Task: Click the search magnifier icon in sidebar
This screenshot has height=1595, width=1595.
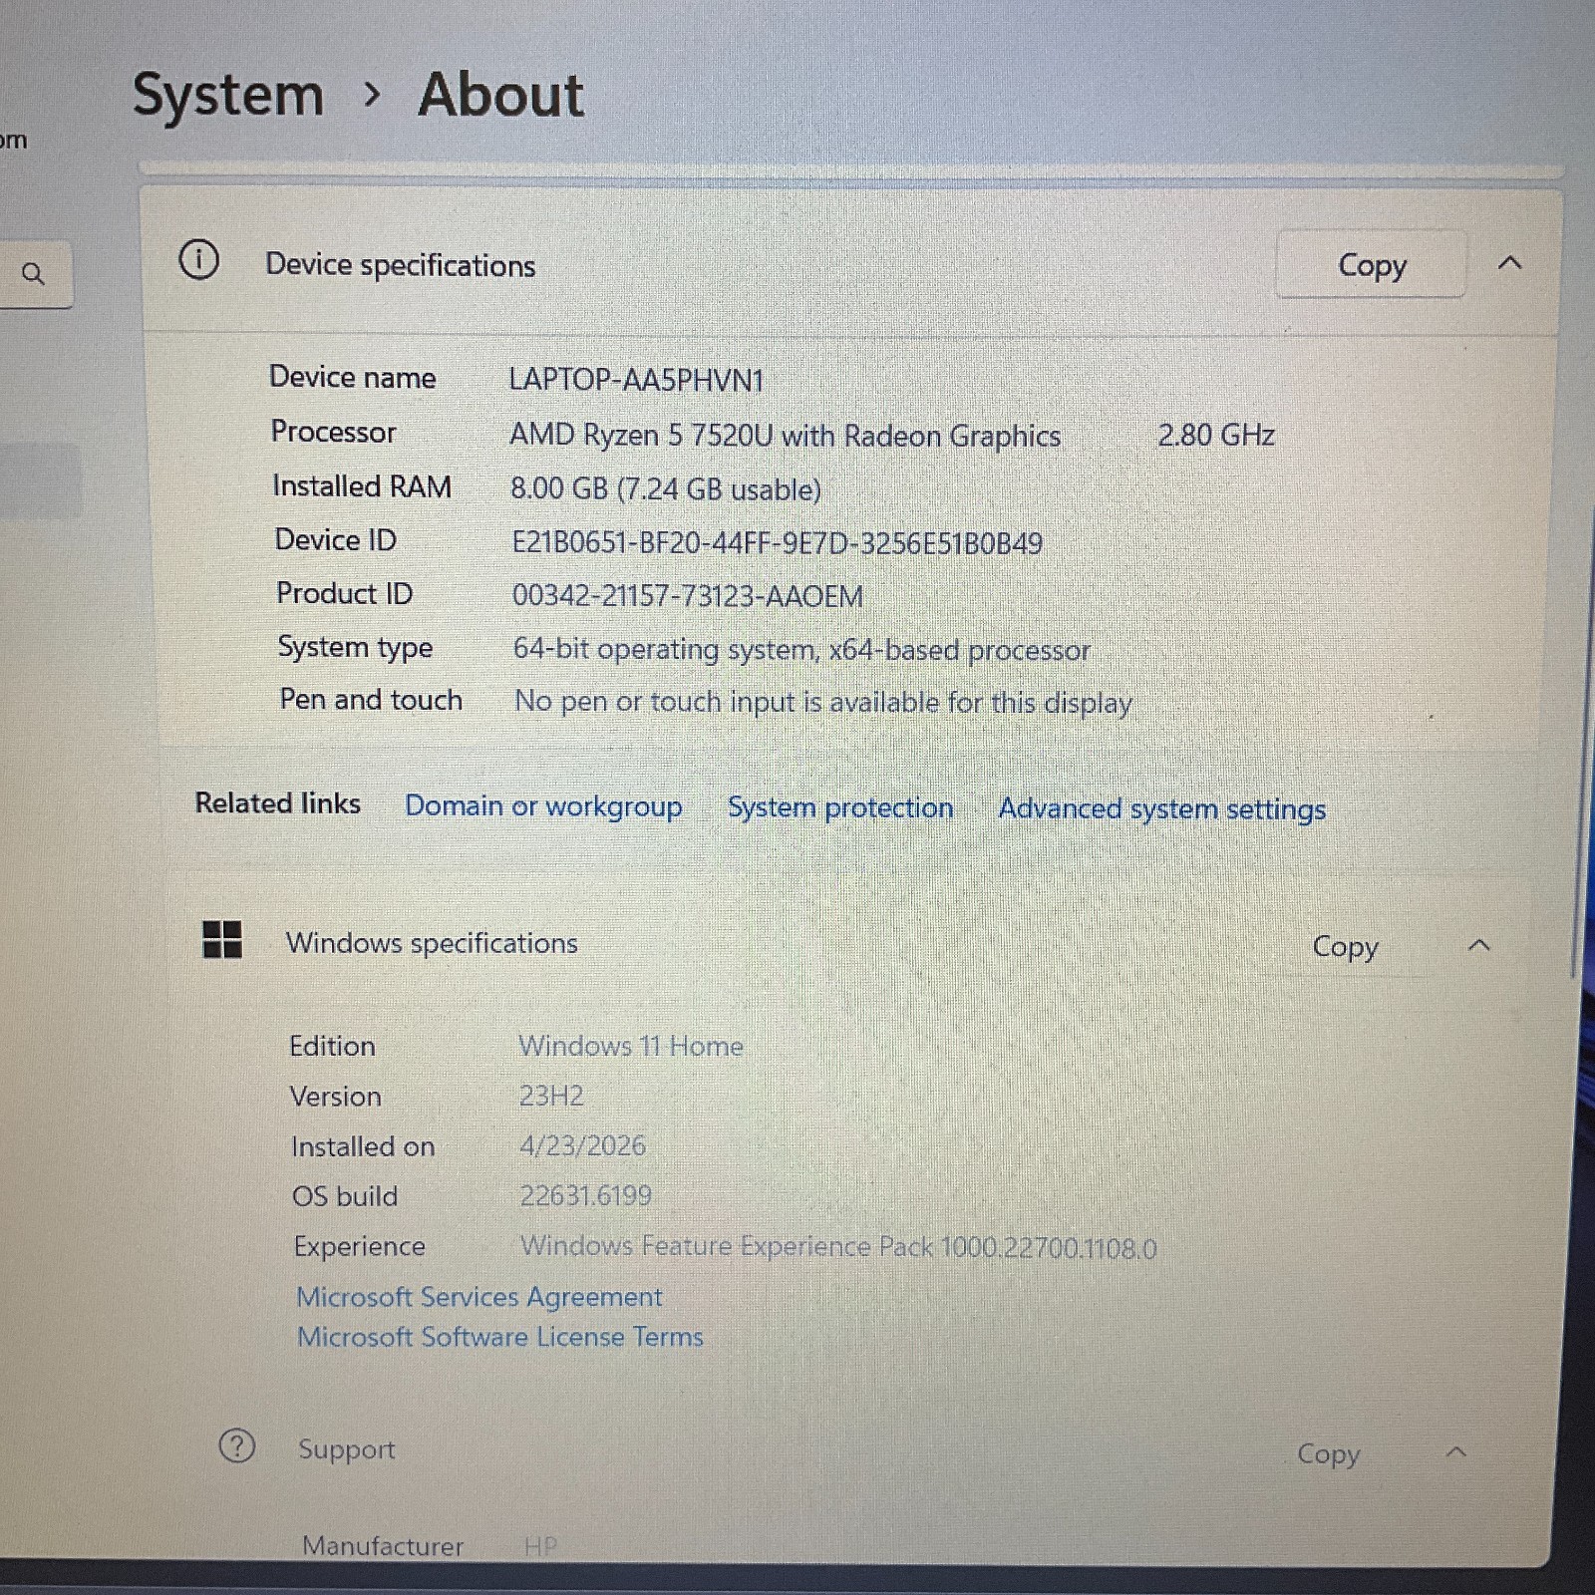Action: (x=33, y=273)
